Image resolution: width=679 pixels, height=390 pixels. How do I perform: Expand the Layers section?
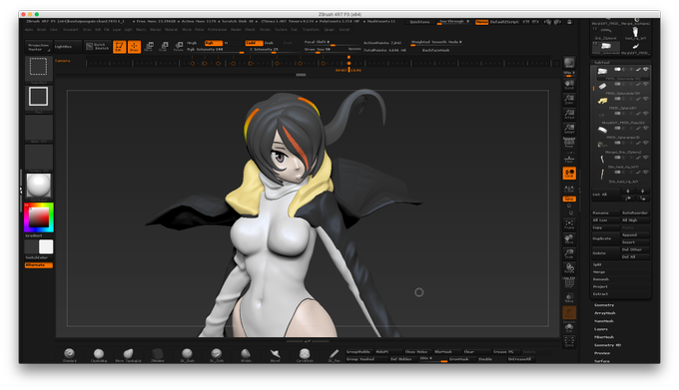coord(601,329)
